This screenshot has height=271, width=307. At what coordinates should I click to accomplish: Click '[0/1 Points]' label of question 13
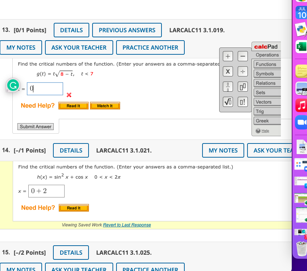[30, 30]
